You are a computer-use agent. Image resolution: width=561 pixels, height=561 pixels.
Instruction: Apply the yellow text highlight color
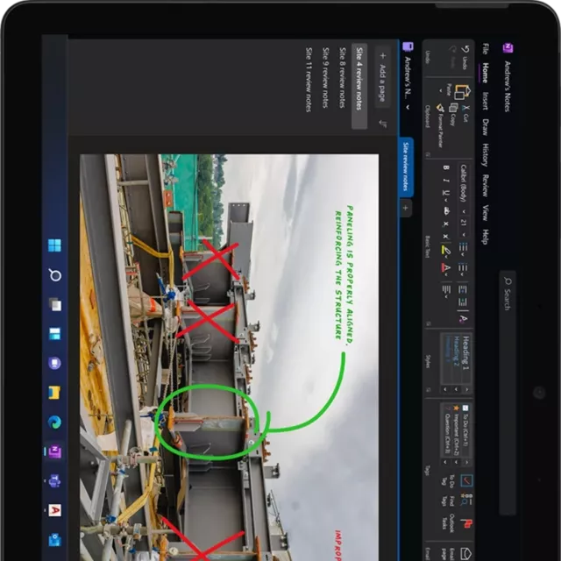click(446, 249)
